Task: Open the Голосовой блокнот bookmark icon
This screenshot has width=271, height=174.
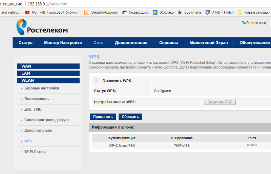Action: pyautogui.click(x=43, y=12)
